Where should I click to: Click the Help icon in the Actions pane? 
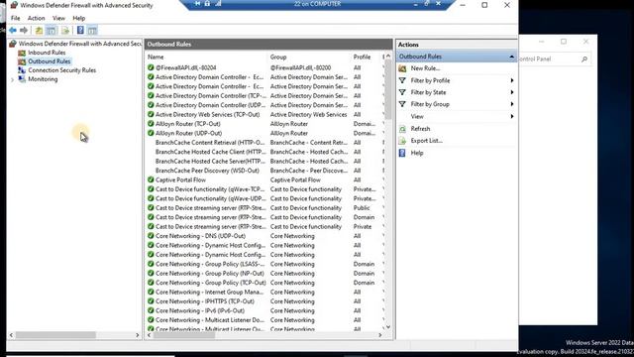click(402, 153)
